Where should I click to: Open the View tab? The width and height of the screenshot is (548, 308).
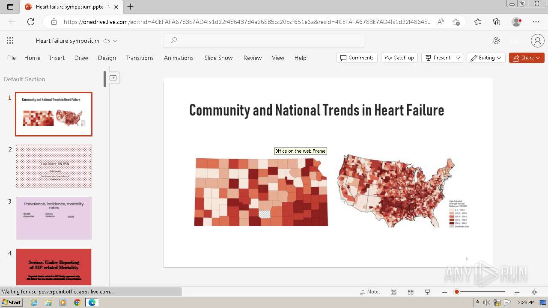point(278,58)
